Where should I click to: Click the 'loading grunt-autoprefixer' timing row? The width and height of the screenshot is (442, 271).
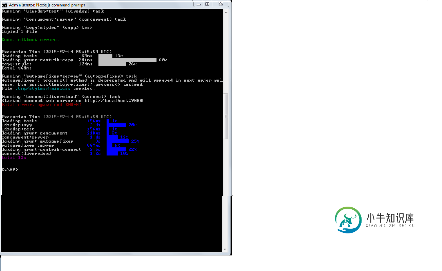click(x=71, y=141)
